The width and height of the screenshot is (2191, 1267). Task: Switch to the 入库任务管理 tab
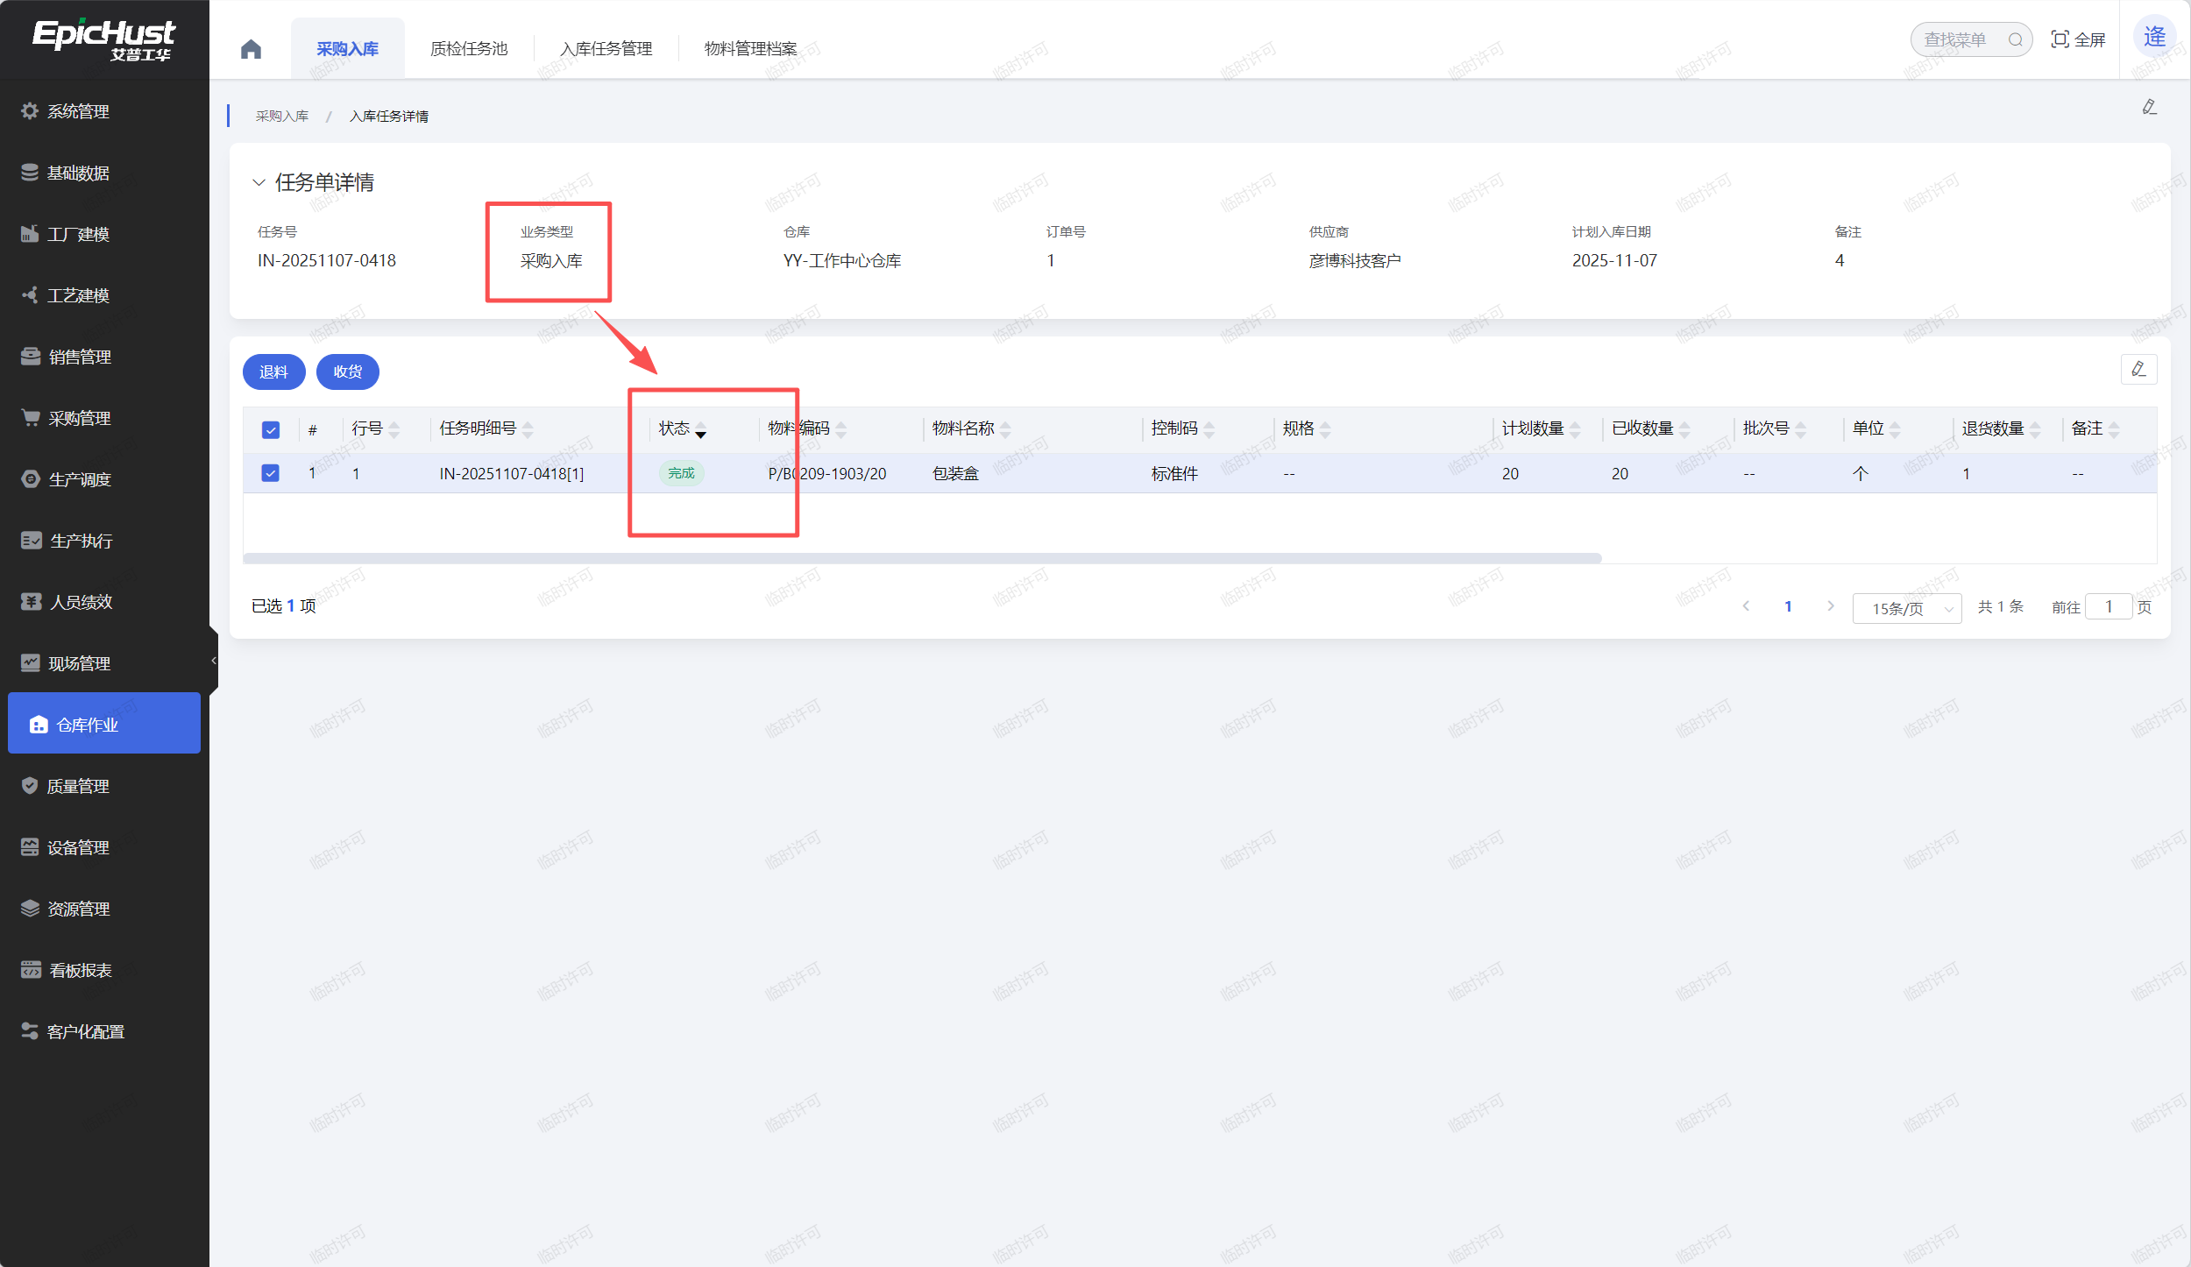point(606,49)
